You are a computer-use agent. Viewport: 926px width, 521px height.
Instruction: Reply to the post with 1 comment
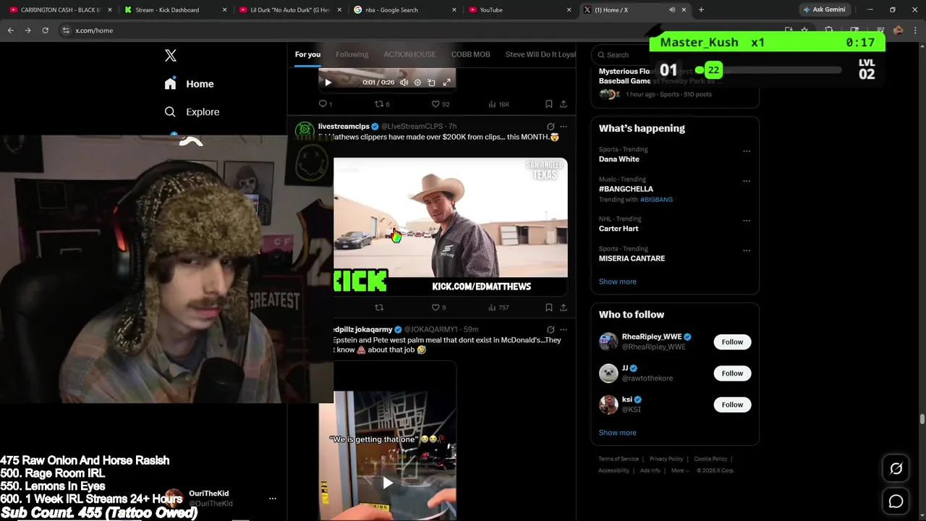325,104
